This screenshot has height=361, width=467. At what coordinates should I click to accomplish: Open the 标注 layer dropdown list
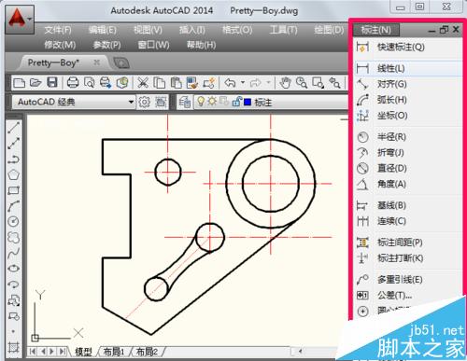[271, 102]
